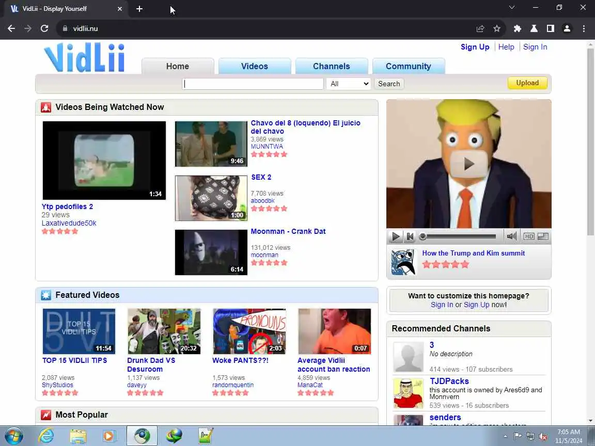Click the player's play button icon
The image size is (595, 446).
pos(396,236)
